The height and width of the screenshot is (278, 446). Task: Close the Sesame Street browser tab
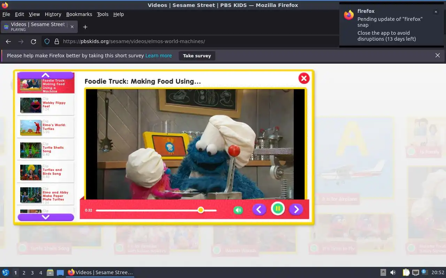(72, 27)
